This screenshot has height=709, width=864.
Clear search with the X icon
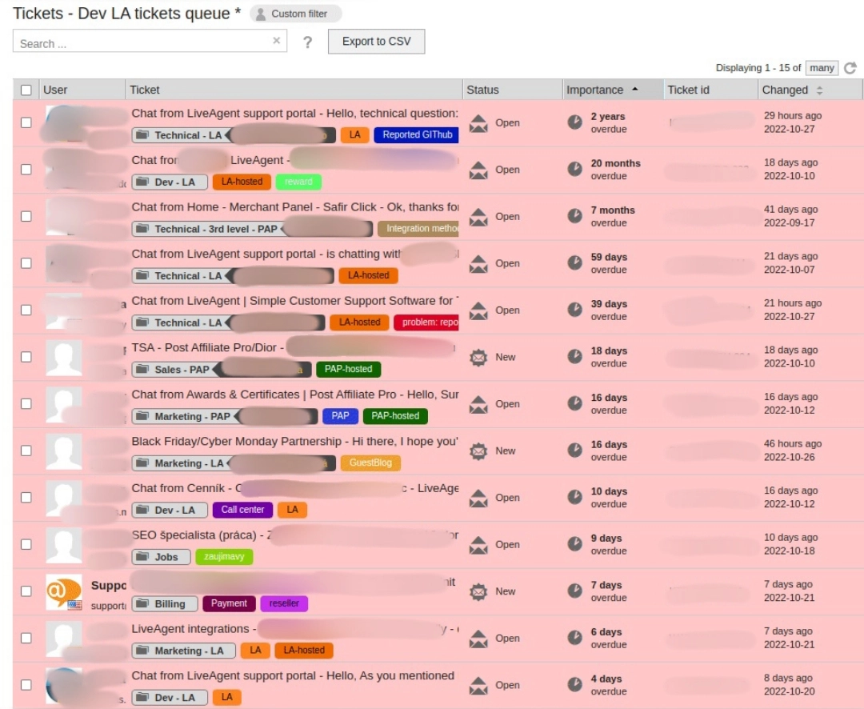click(x=276, y=41)
